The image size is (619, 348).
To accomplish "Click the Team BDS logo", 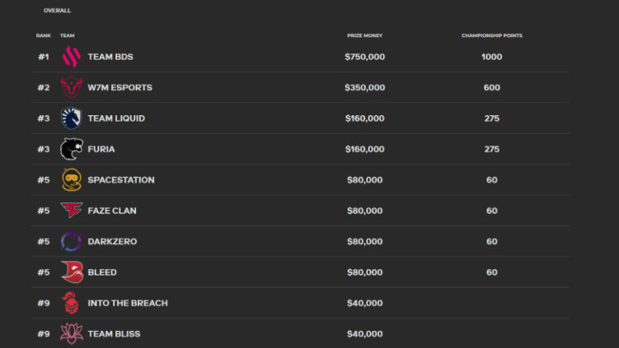I will point(71,57).
